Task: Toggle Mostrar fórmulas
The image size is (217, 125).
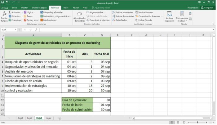Action: [144, 12]
